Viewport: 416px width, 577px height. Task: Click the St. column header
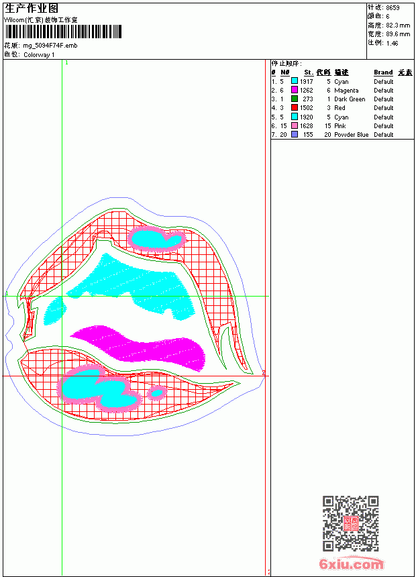309,72
